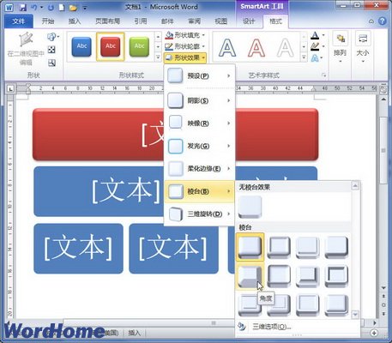Screen dimensions: 392x343
Task: Apply the faint white WordArt A style
Action: coord(285,47)
